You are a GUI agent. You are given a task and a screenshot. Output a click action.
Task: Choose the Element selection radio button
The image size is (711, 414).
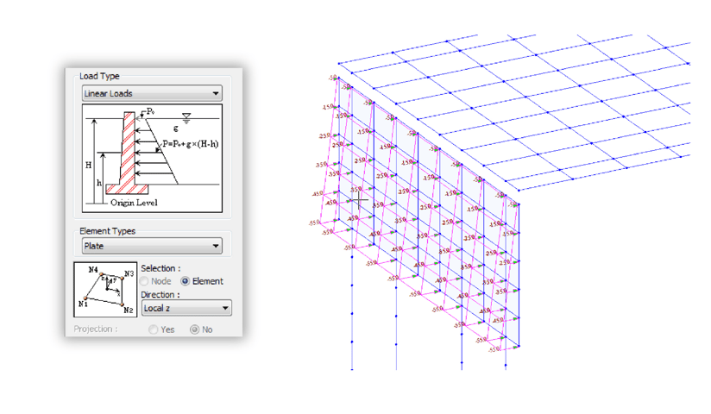(x=186, y=281)
